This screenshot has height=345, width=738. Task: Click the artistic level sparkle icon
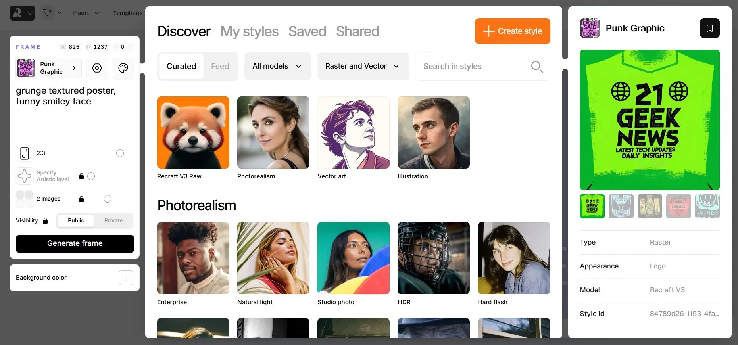click(25, 176)
